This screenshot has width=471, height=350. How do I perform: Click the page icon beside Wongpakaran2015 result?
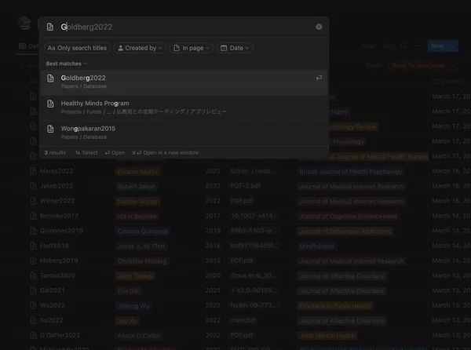tap(50, 129)
